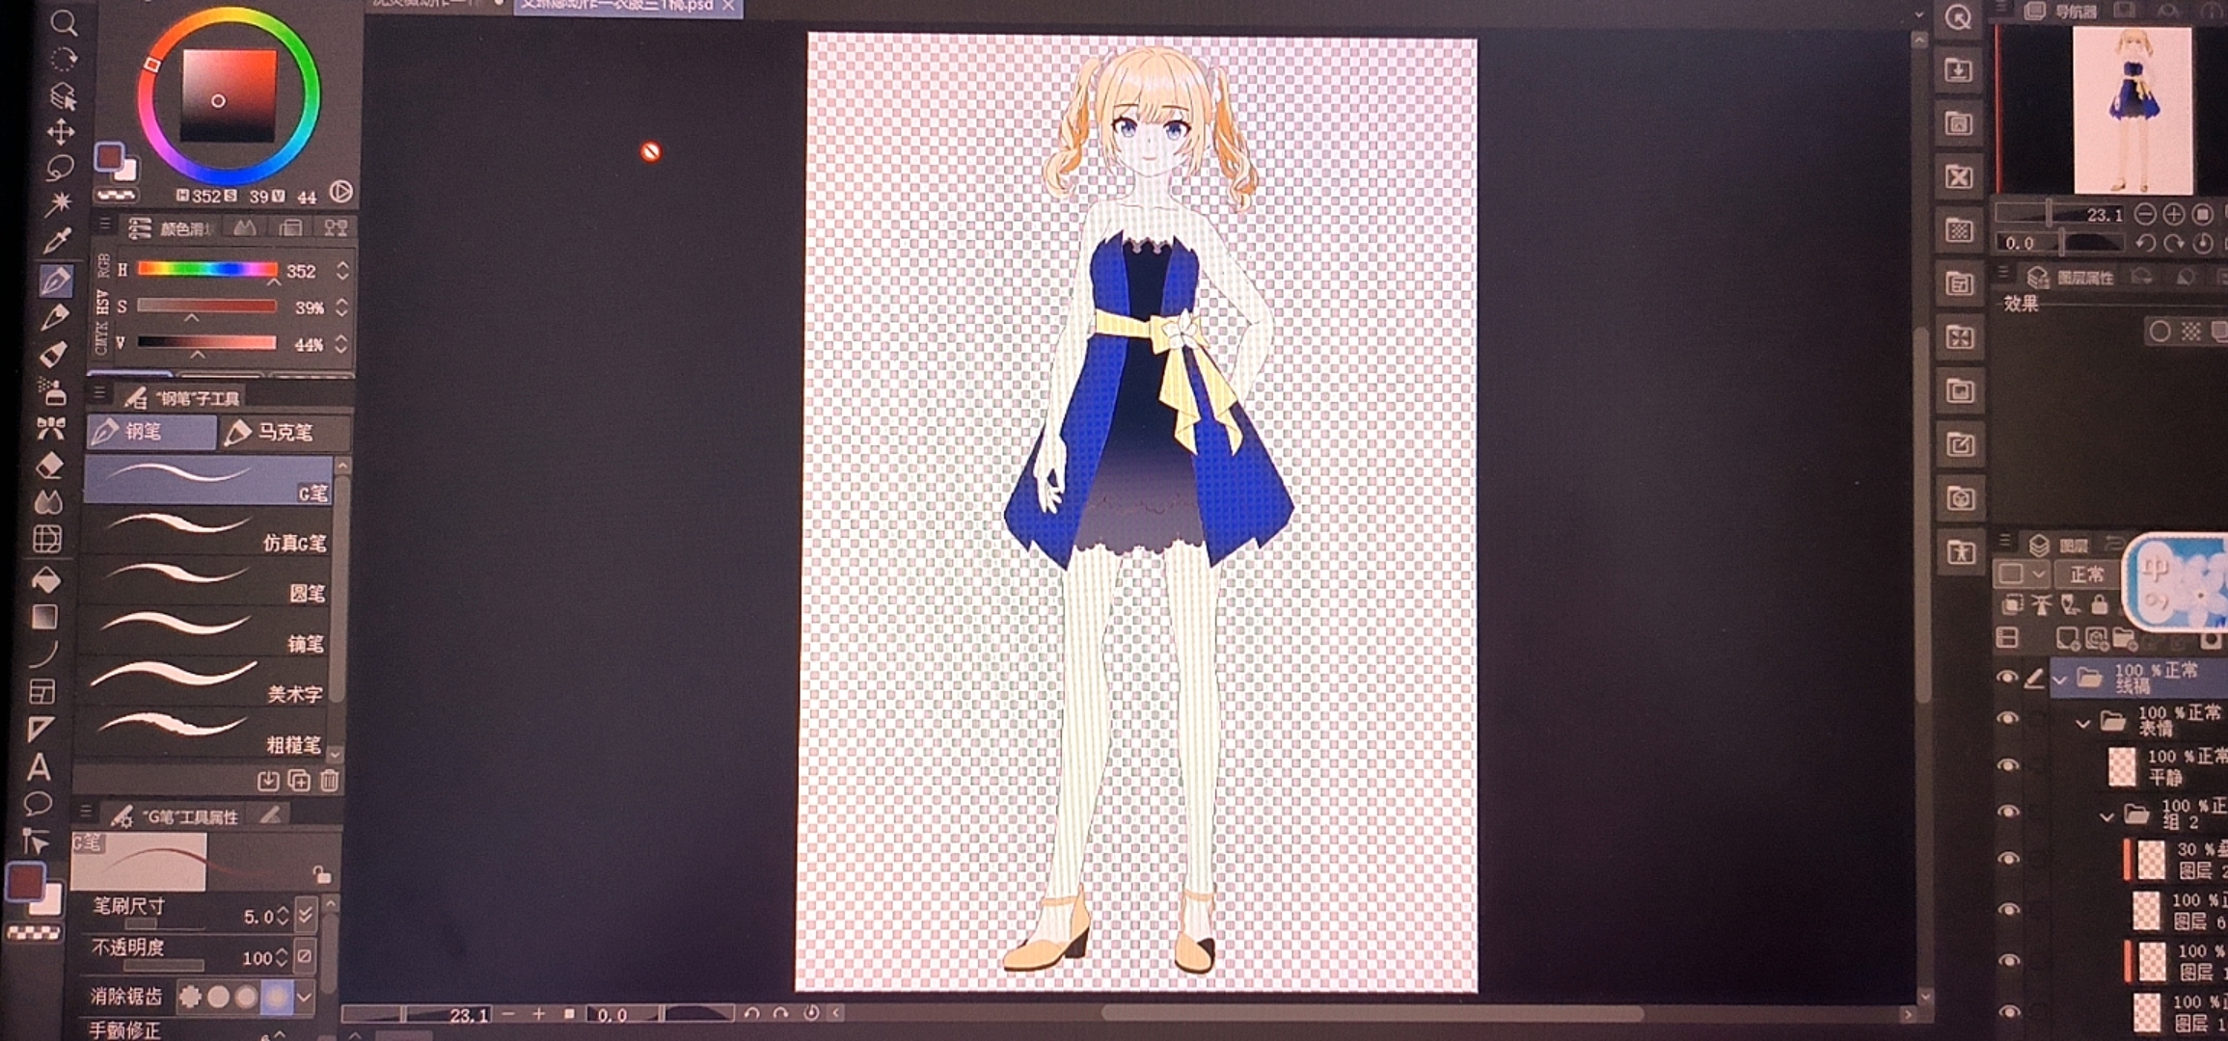Select the Eraser tool
Image resolution: width=2228 pixels, height=1041 pixels.
coord(50,465)
